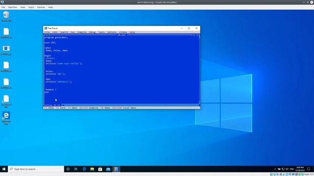Click F1 Help in the status line
314x176 pixels.
pos(49,108)
